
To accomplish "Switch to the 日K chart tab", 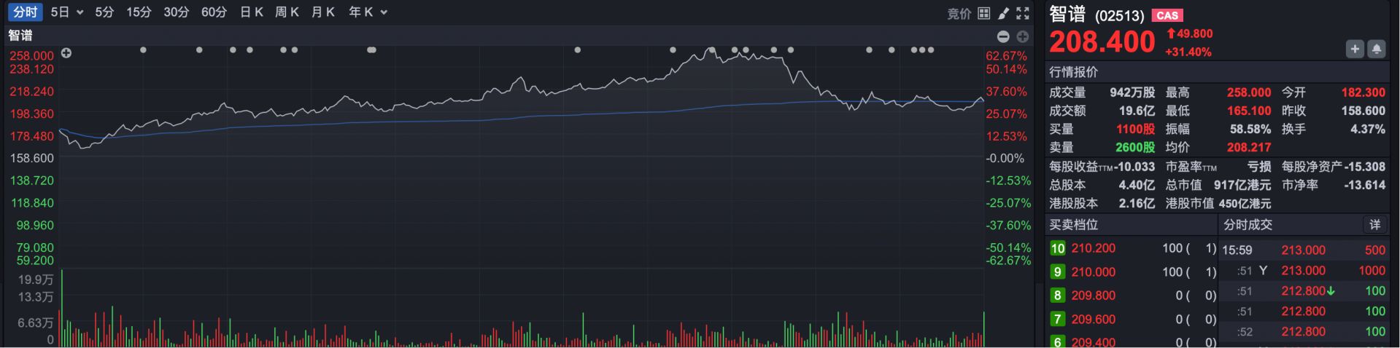I will [251, 12].
